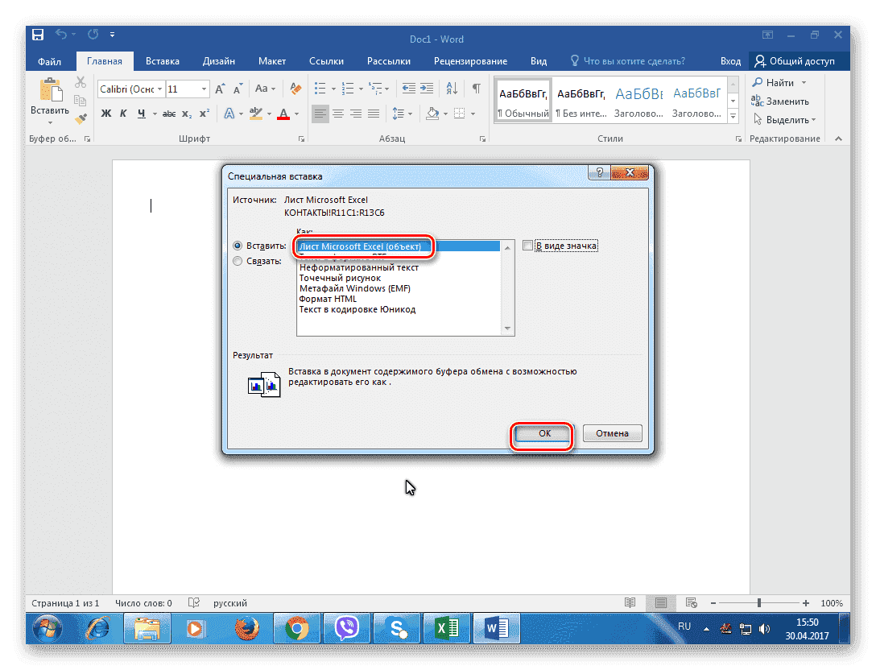Cancel the Специальная вставка dialog
This screenshot has width=876, height=670.
point(612,432)
